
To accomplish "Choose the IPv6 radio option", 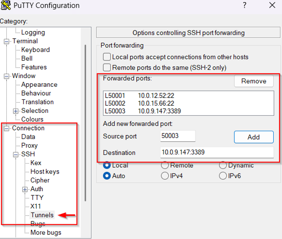I will (x=223, y=176).
